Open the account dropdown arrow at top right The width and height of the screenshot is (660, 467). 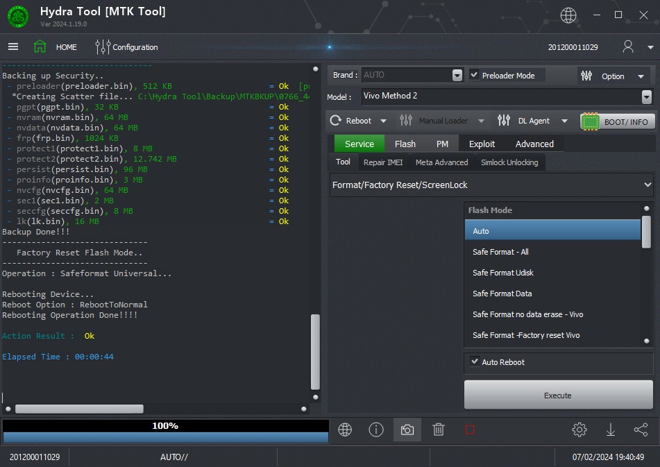(x=650, y=47)
